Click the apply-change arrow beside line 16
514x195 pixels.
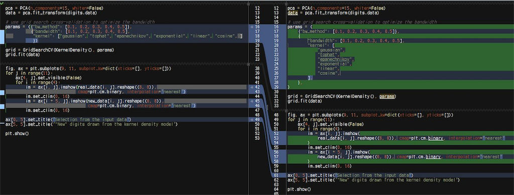251,27
